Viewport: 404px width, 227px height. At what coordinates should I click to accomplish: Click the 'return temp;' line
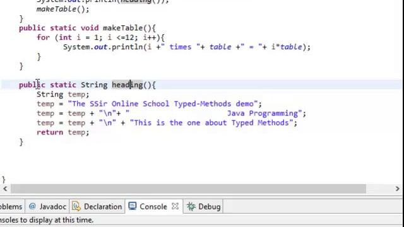click(x=63, y=132)
